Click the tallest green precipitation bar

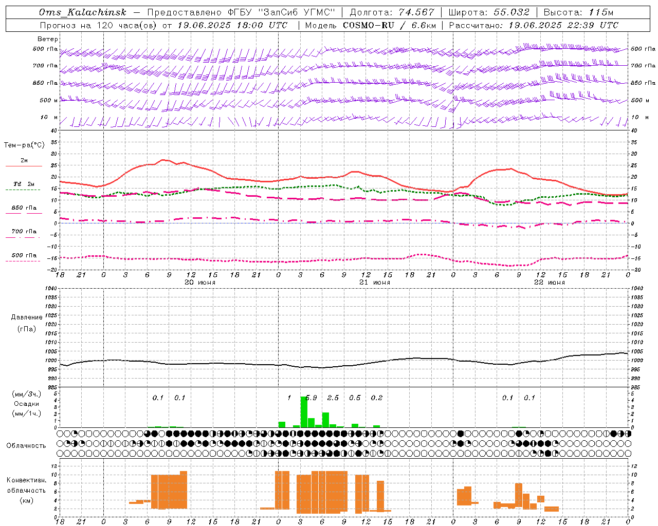click(304, 411)
